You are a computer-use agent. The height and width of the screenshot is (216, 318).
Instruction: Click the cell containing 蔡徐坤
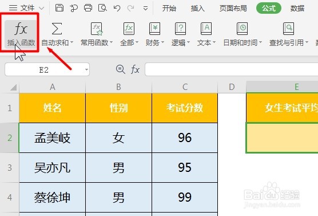point(53,197)
